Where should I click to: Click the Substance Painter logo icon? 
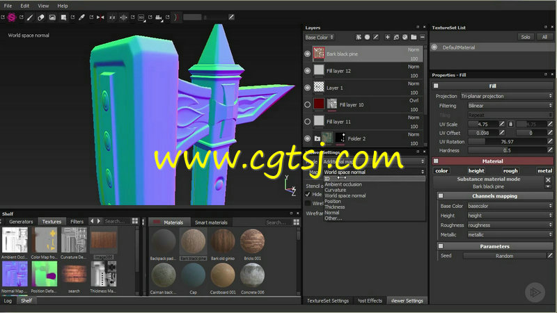(x=12, y=17)
